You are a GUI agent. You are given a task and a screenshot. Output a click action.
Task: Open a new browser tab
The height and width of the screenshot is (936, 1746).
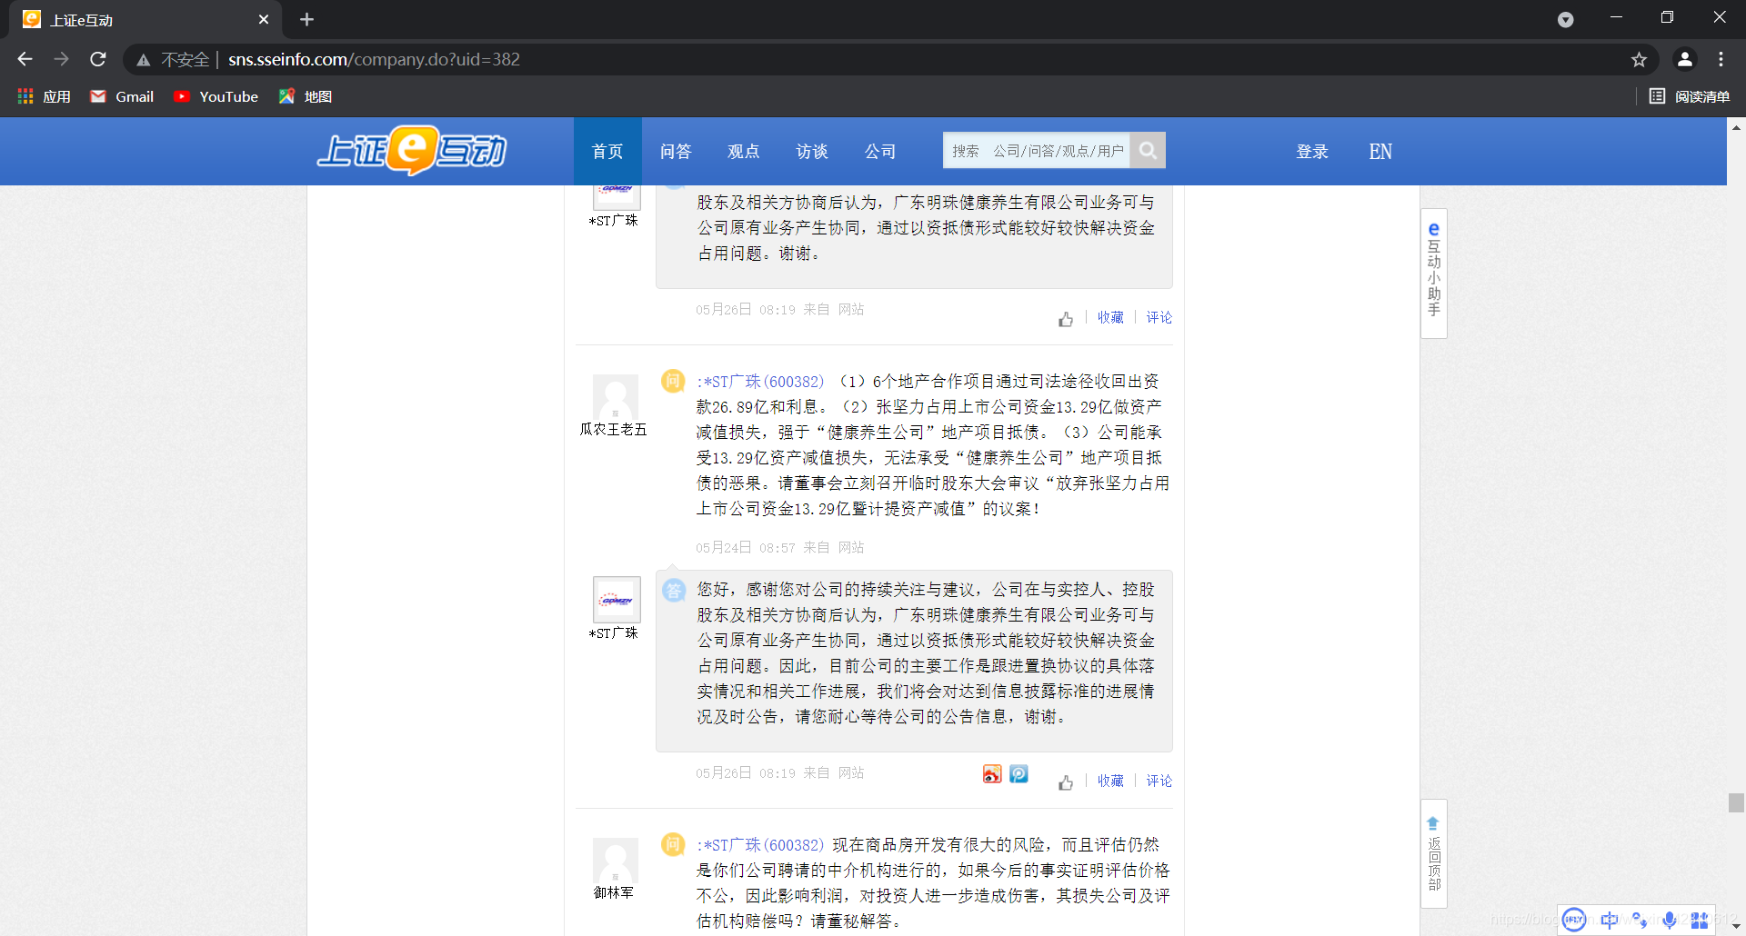pos(306,20)
